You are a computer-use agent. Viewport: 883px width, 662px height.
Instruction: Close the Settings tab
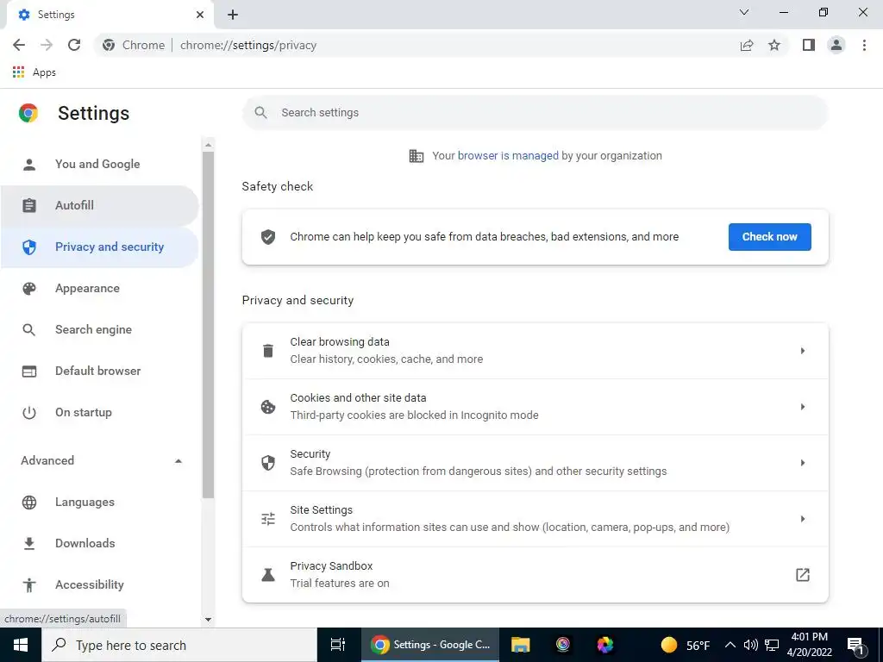(200, 15)
